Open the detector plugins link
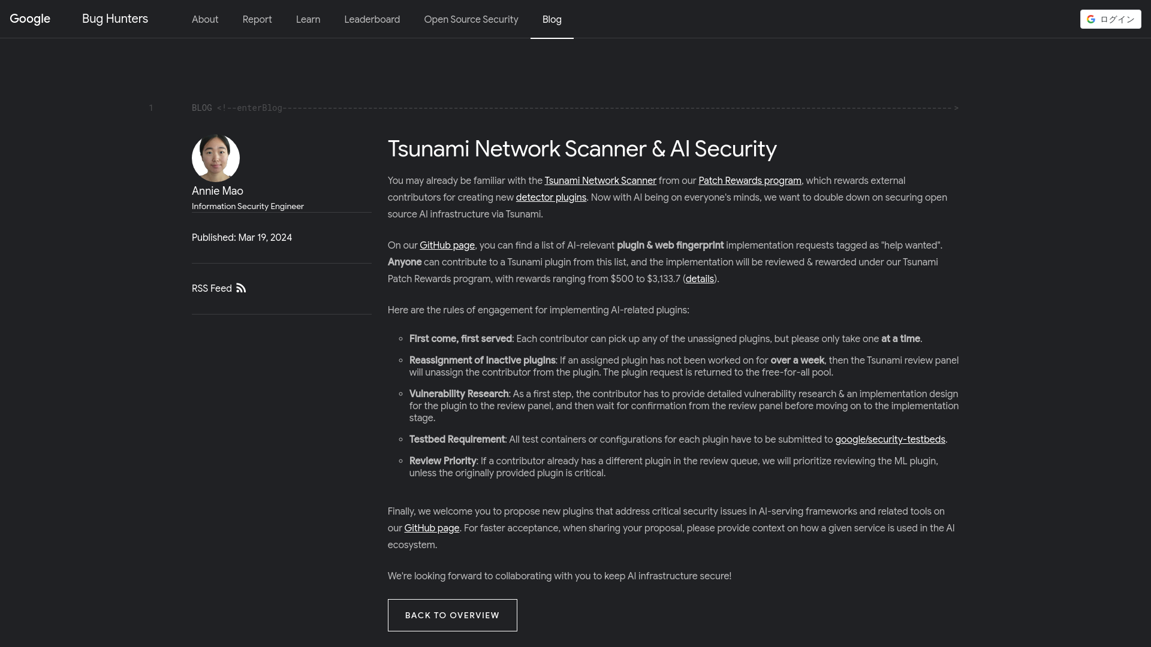1151x647 pixels. pyautogui.click(x=551, y=198)
